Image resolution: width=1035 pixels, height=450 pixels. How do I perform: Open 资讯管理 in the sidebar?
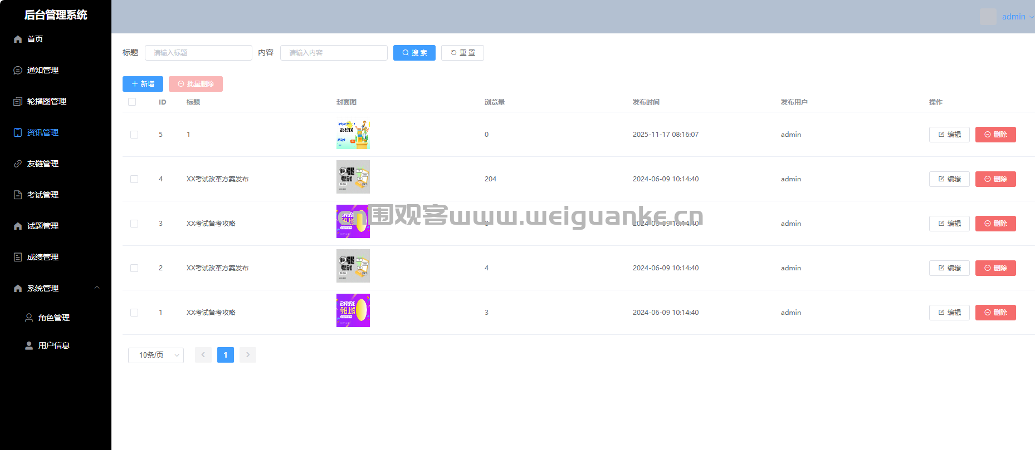pyautogui.click(x=43, y=132)
